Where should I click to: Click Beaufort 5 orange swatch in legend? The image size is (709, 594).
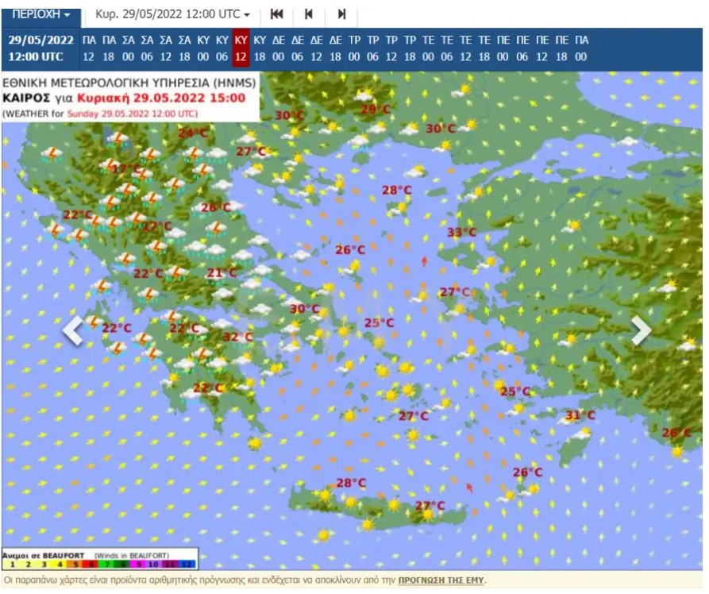(x=75, y=564)
